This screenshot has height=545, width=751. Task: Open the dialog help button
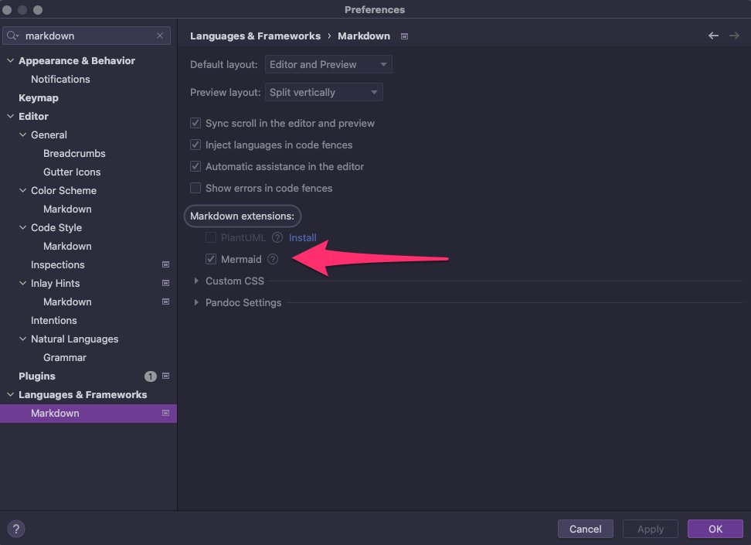15,529
